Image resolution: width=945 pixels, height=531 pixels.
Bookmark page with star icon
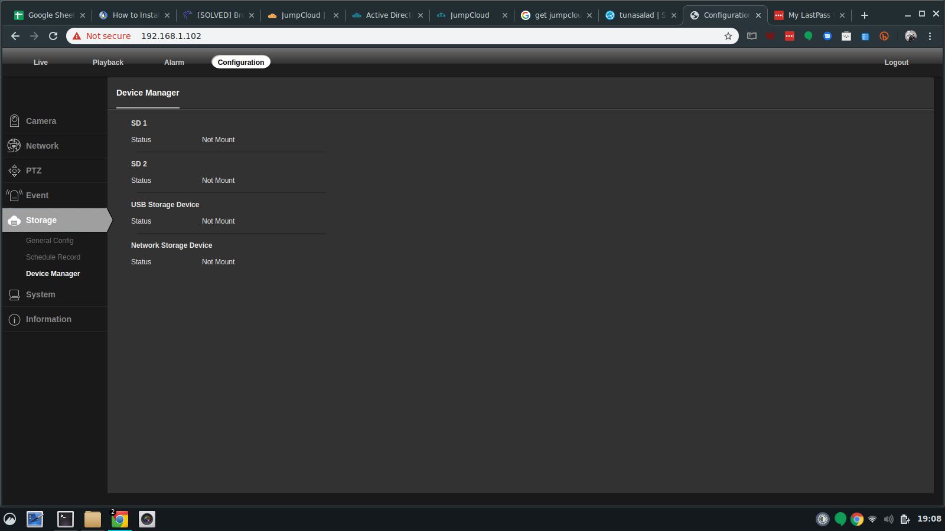click(x=728, y=36)
